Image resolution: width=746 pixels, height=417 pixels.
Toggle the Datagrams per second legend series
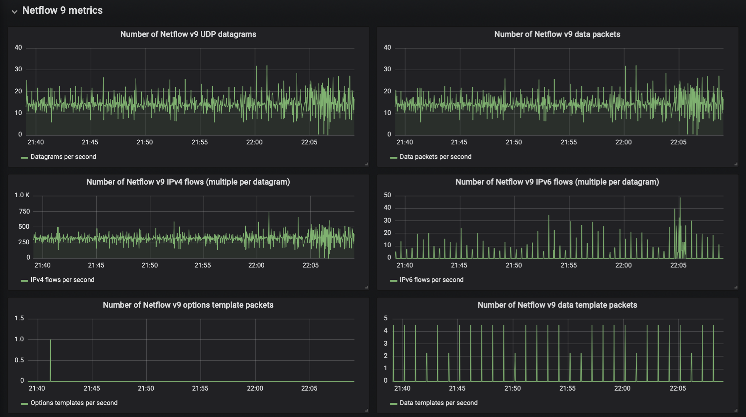pyautogui.click(x=63, y=157)
